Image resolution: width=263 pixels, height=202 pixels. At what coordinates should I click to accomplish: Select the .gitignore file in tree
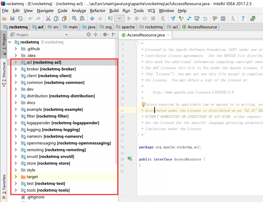36,197
